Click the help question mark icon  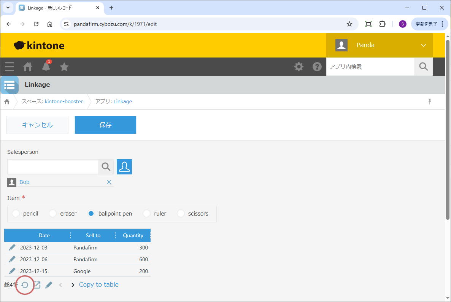317,67
